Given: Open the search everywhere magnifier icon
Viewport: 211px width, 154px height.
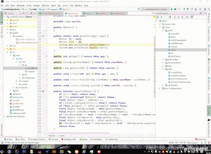Looking at the screenshot, I should pyautogui.click(x=209, y=9).
